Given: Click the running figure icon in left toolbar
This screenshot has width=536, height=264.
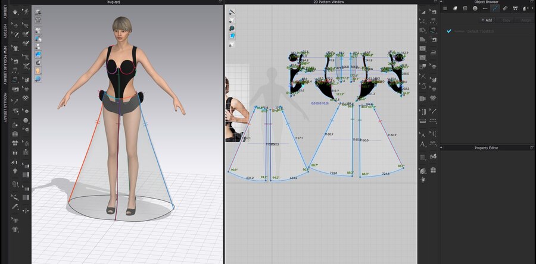Looking at the screenshot, I should pos(26,12).
